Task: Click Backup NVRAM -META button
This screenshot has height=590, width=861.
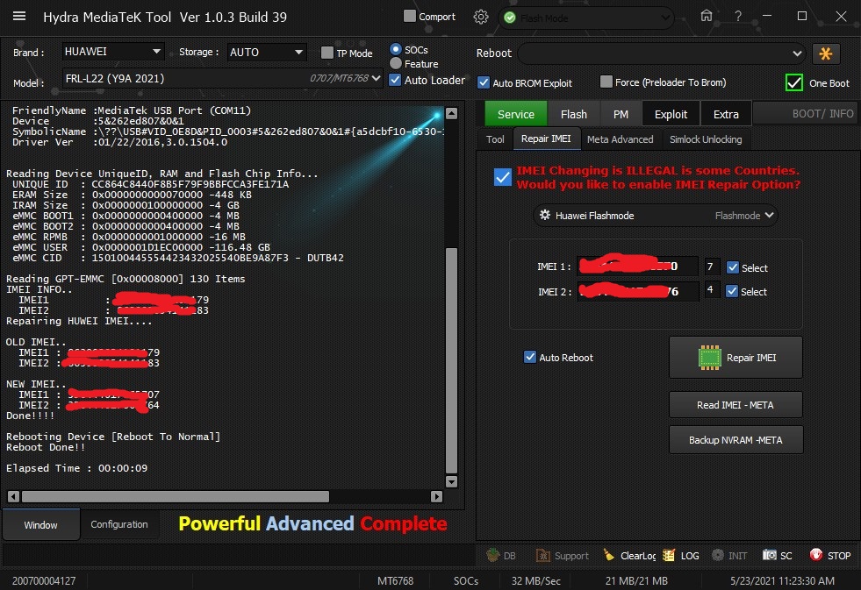Action: pyautogui.click(x=735, y=440)
